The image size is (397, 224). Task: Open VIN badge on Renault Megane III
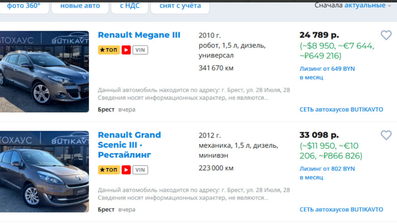click(140, 50)
